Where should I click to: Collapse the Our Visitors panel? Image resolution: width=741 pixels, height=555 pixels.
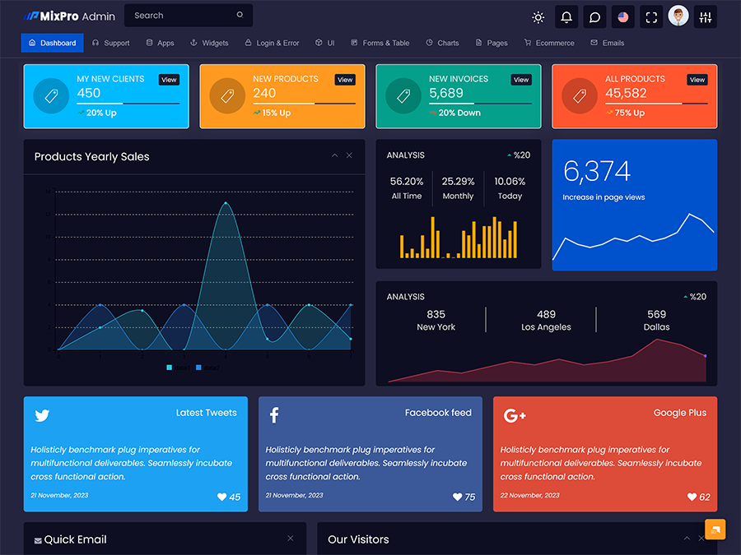tap(687, 538)
